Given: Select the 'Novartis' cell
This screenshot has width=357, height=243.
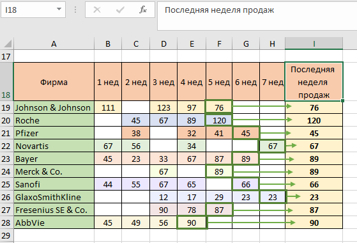Looking at the screenshot, I should click(54, 146).
